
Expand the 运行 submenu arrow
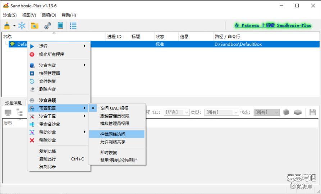tap(84, 46)
